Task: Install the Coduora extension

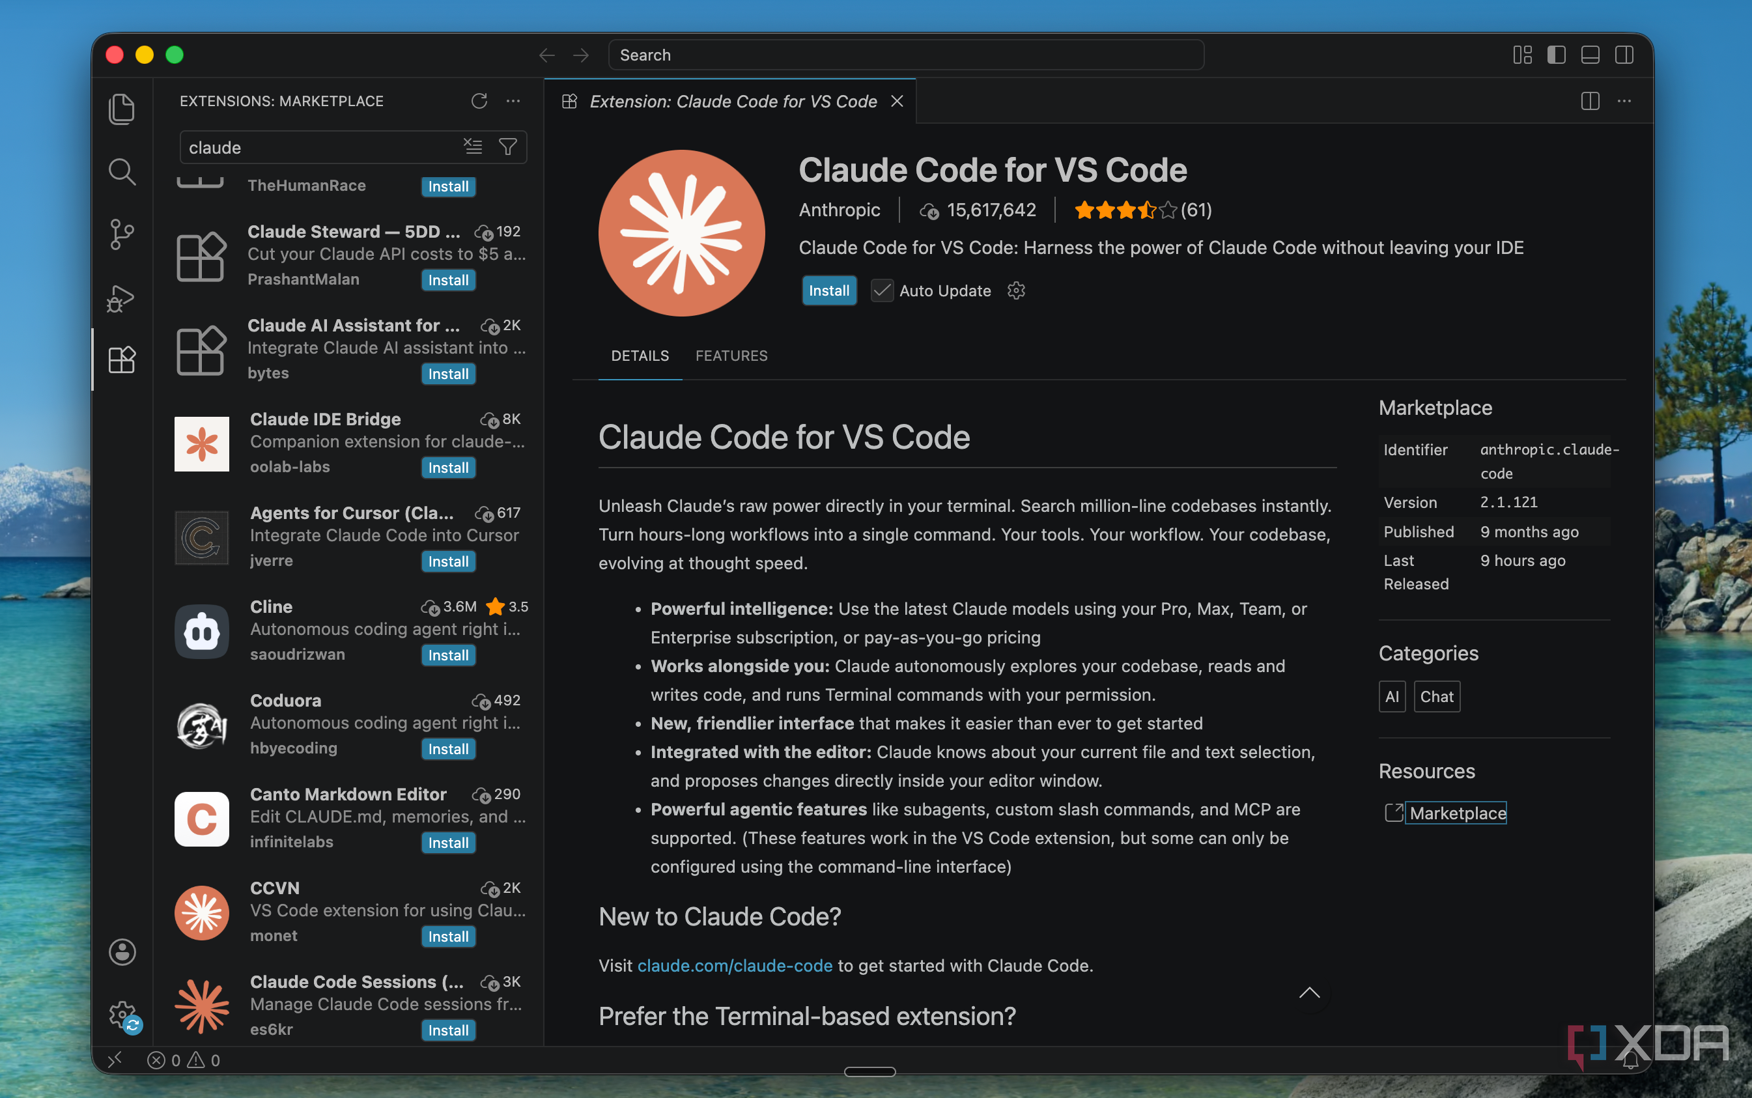Action: tap(448, 749)
